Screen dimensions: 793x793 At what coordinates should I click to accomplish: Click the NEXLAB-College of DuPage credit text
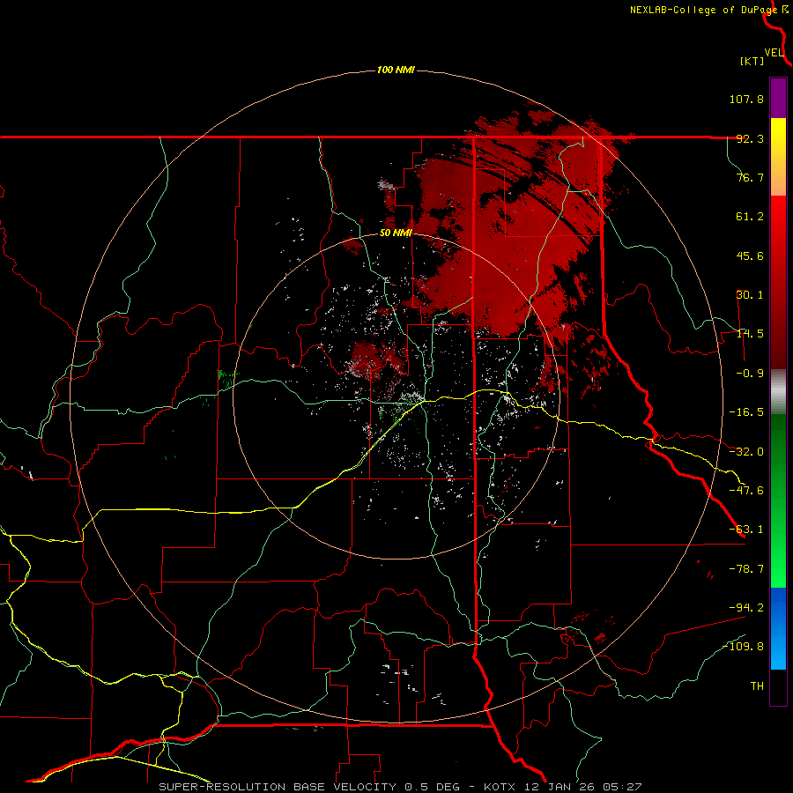tap(703, 10)
